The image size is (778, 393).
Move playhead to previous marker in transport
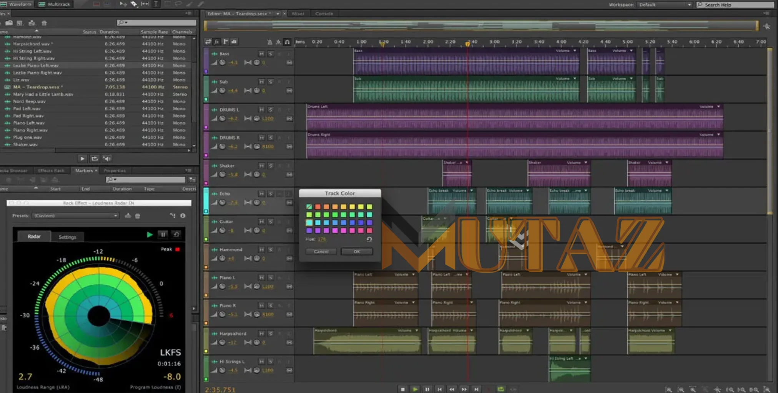[x=439, y=389]
